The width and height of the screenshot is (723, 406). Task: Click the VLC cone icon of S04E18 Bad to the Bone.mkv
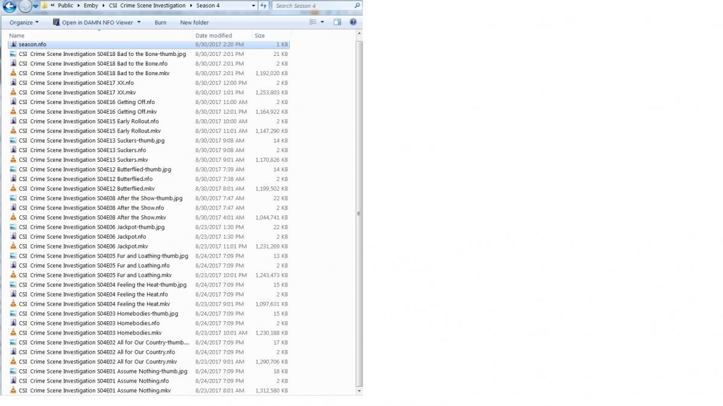tap(13, 73)
